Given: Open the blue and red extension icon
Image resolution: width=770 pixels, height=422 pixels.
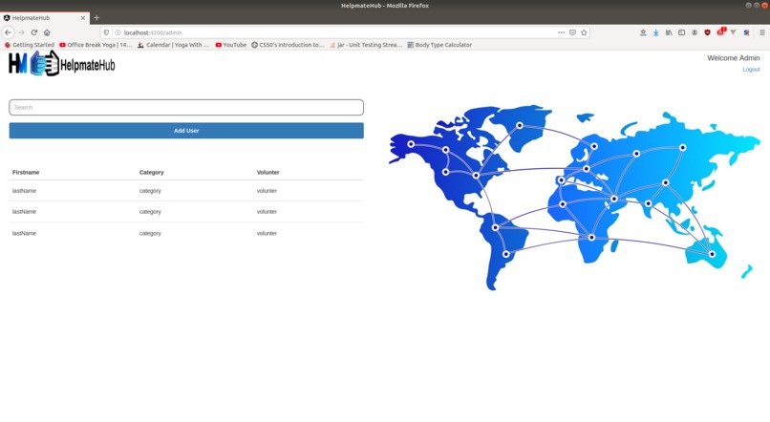Looking at the screenshot, I should click(746, 32).
